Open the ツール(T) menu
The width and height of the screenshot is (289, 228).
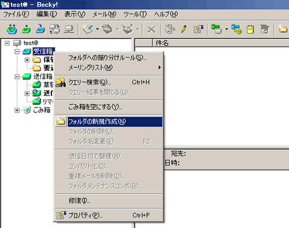[135, 14]
